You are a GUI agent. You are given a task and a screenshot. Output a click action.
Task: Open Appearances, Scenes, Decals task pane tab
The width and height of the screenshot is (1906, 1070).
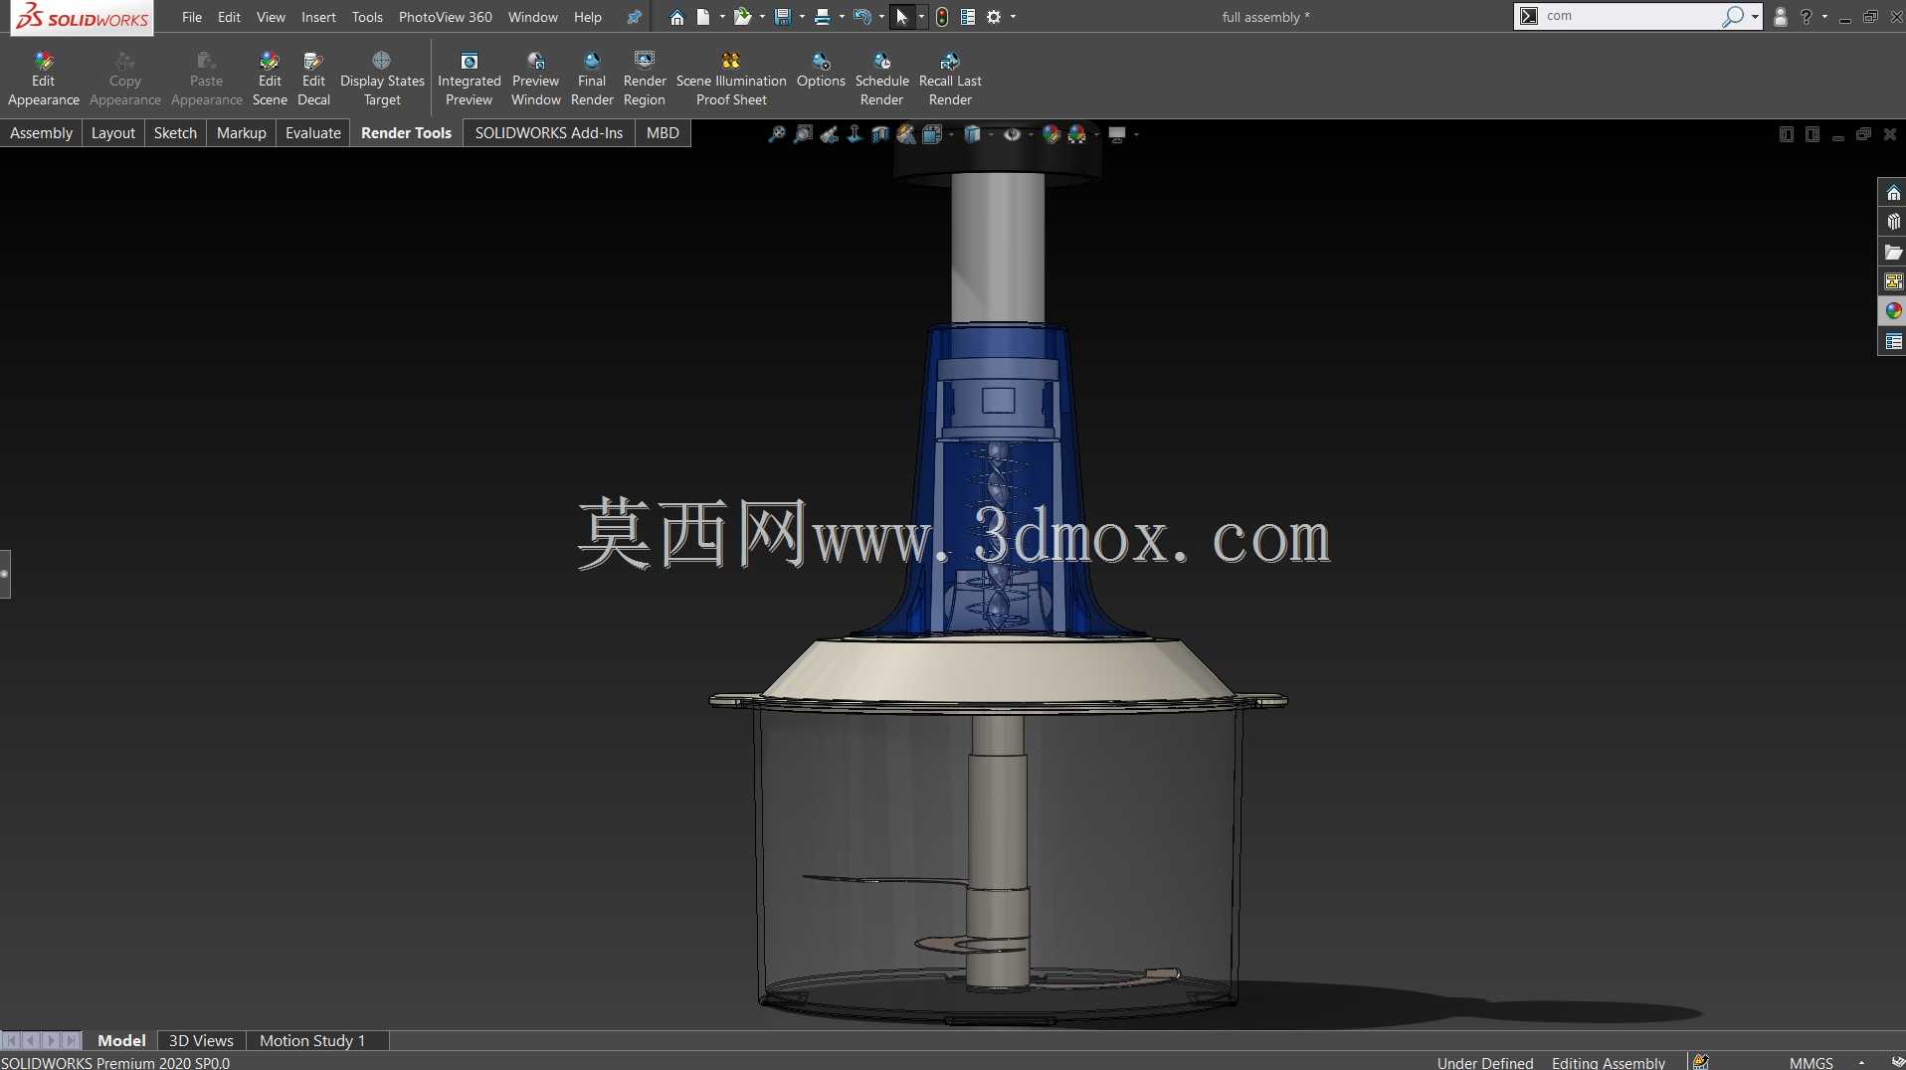click(1893, 311)
